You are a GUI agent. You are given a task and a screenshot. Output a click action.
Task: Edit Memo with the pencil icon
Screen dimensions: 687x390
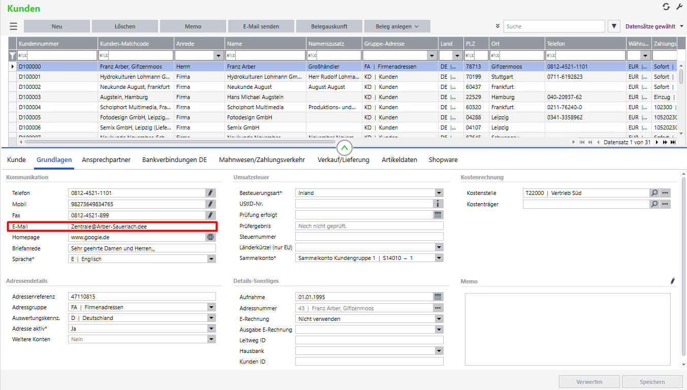point(673,281)
